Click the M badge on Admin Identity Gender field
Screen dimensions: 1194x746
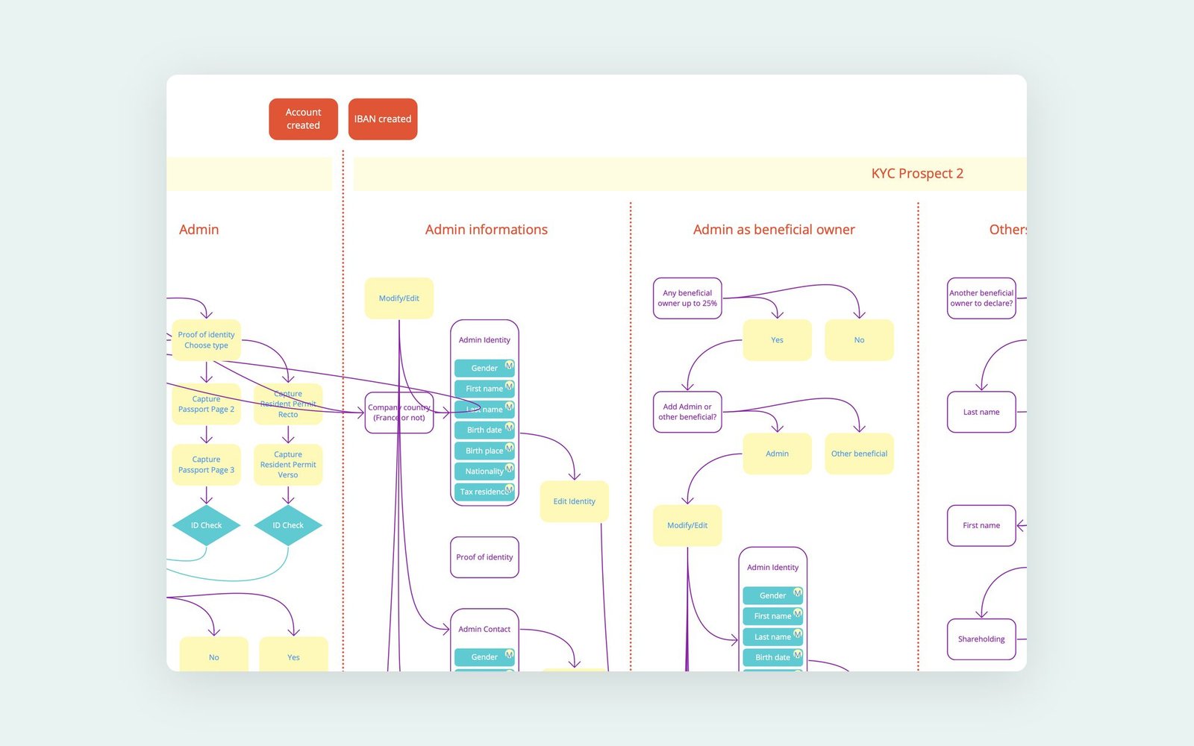pyautogui.click(x=509, y=366)
